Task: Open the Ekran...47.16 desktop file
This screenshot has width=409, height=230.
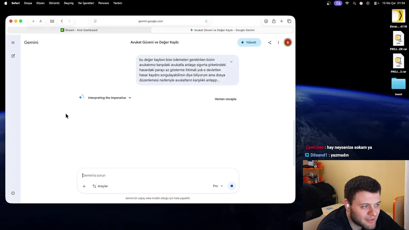Action: (x=398, y=19)
